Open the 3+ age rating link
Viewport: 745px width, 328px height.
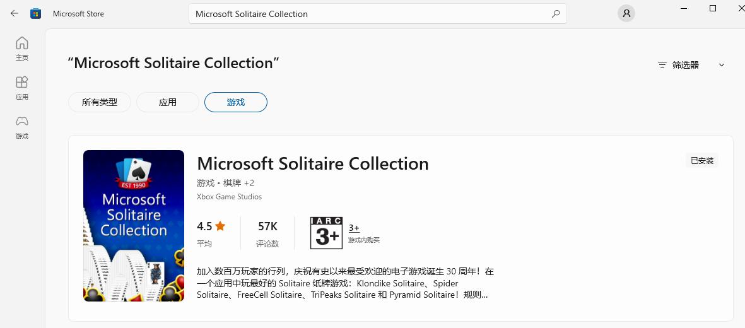coord(354,228)
